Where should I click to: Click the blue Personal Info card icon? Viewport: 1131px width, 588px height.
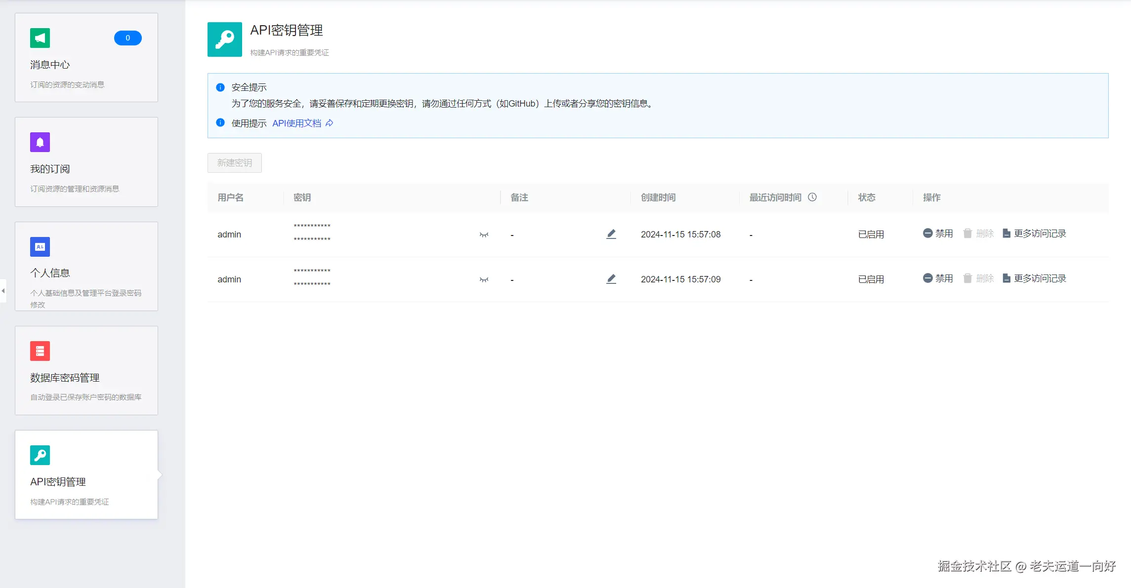[x=40, y=247]
